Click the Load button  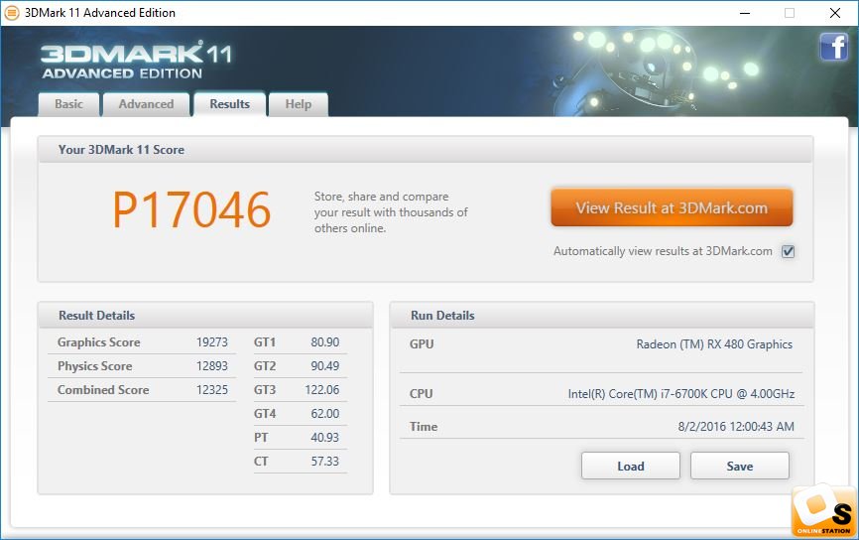click(631, 466)
